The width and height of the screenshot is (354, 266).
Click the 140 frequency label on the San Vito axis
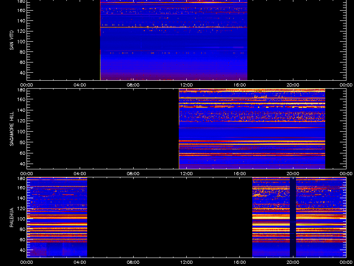tap(21, 21)
